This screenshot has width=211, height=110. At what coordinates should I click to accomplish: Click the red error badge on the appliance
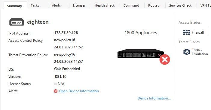coord(165,60)
